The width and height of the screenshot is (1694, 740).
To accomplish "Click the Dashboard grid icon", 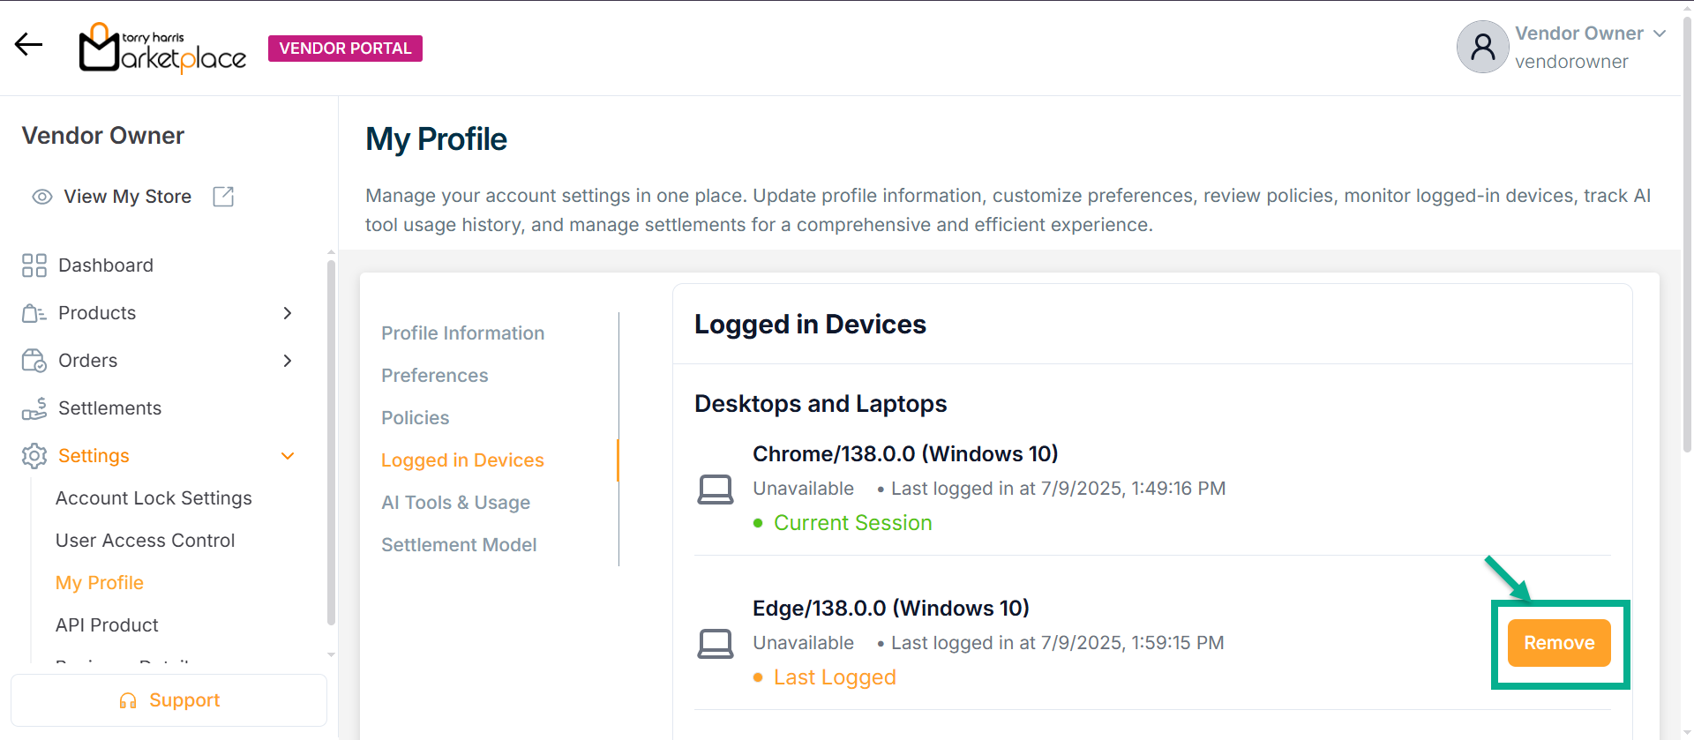I will (x=34, y=265).
